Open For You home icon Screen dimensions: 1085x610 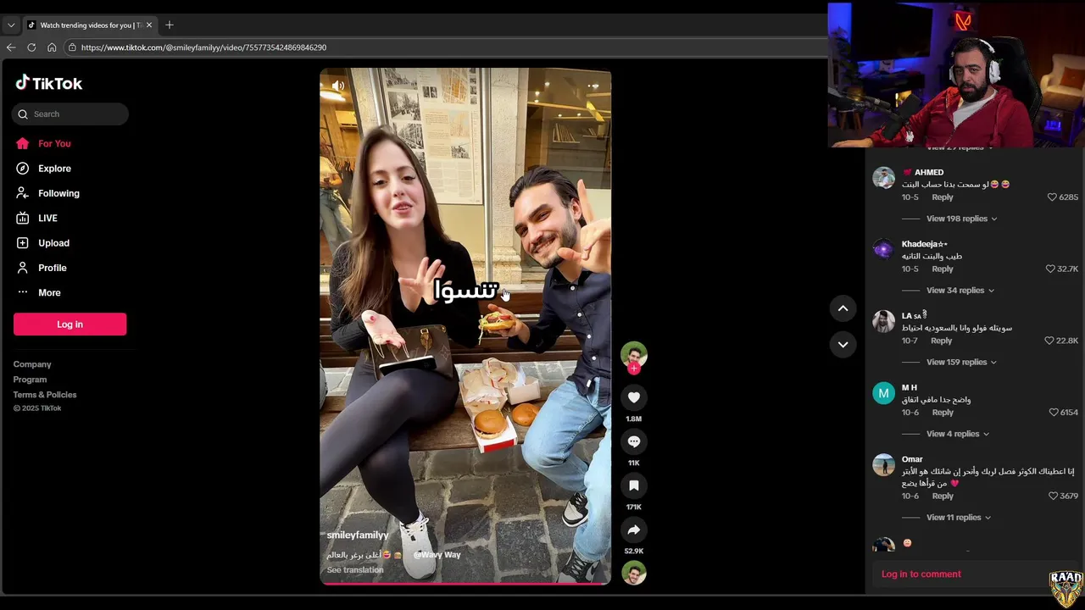pyautogui.click(x=23, y=143)
